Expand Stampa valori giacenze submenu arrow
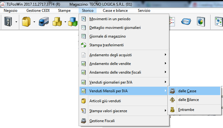Screen dimensions: 223x128 tap(166, 111)
